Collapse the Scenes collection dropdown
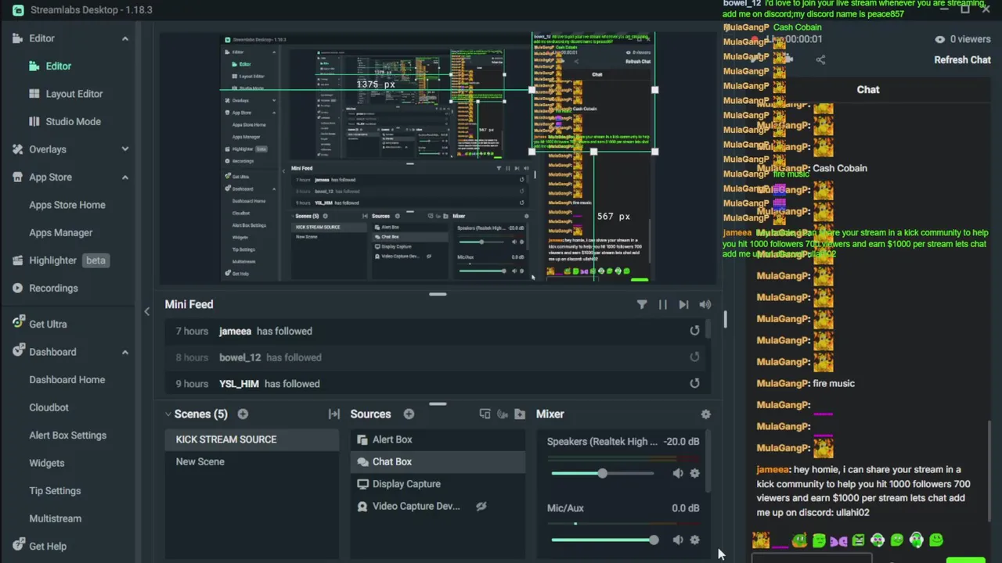The height and width of the screenshot is (563, 1002). coord(168,414)
